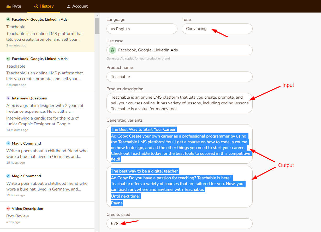Select the first generated variant text box
This screenshot has width=321, height=232.
click(179, 144)
